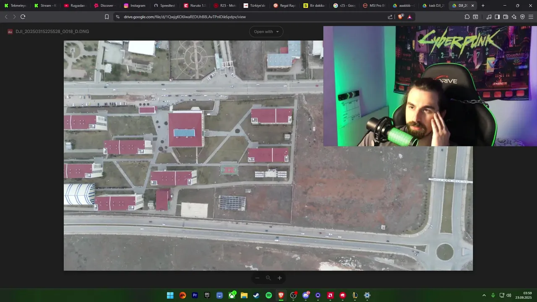This screenshot has height=302, width=537.
Task: Close the active DJI tab
Action: tap(473, 5)
